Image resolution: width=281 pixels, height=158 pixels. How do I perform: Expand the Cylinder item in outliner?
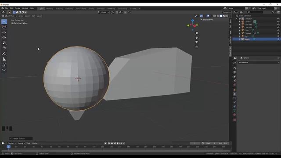coord(240,33)
